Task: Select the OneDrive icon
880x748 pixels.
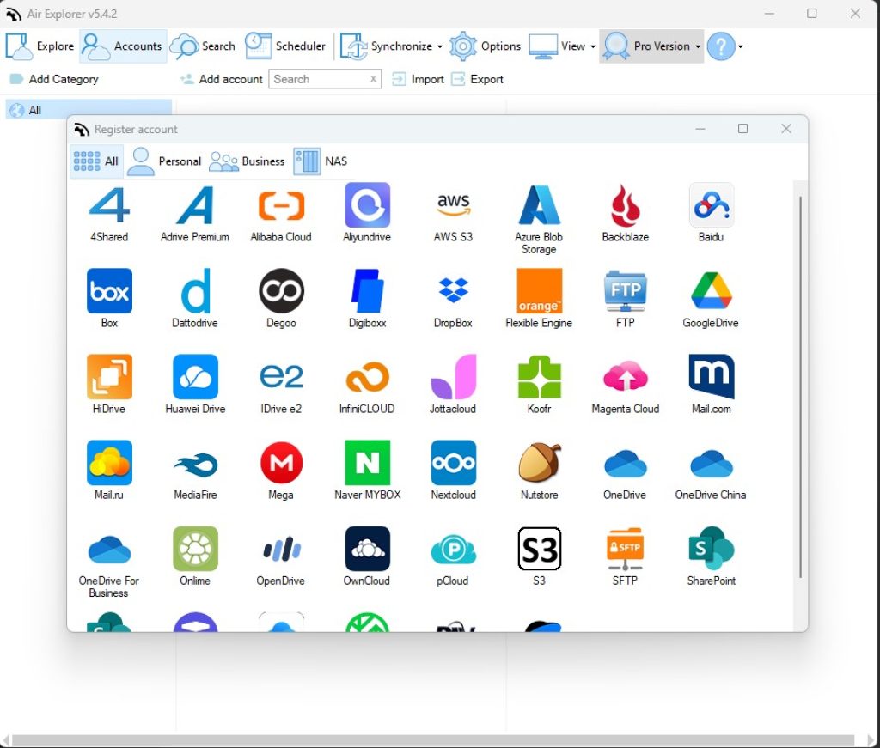Action: point(625,464)
